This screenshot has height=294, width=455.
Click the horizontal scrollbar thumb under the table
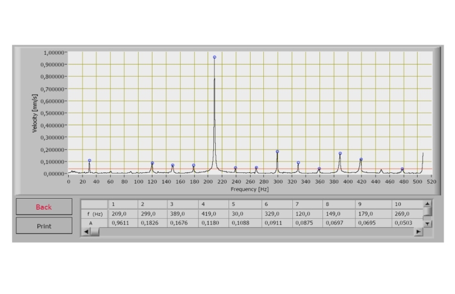95,231
